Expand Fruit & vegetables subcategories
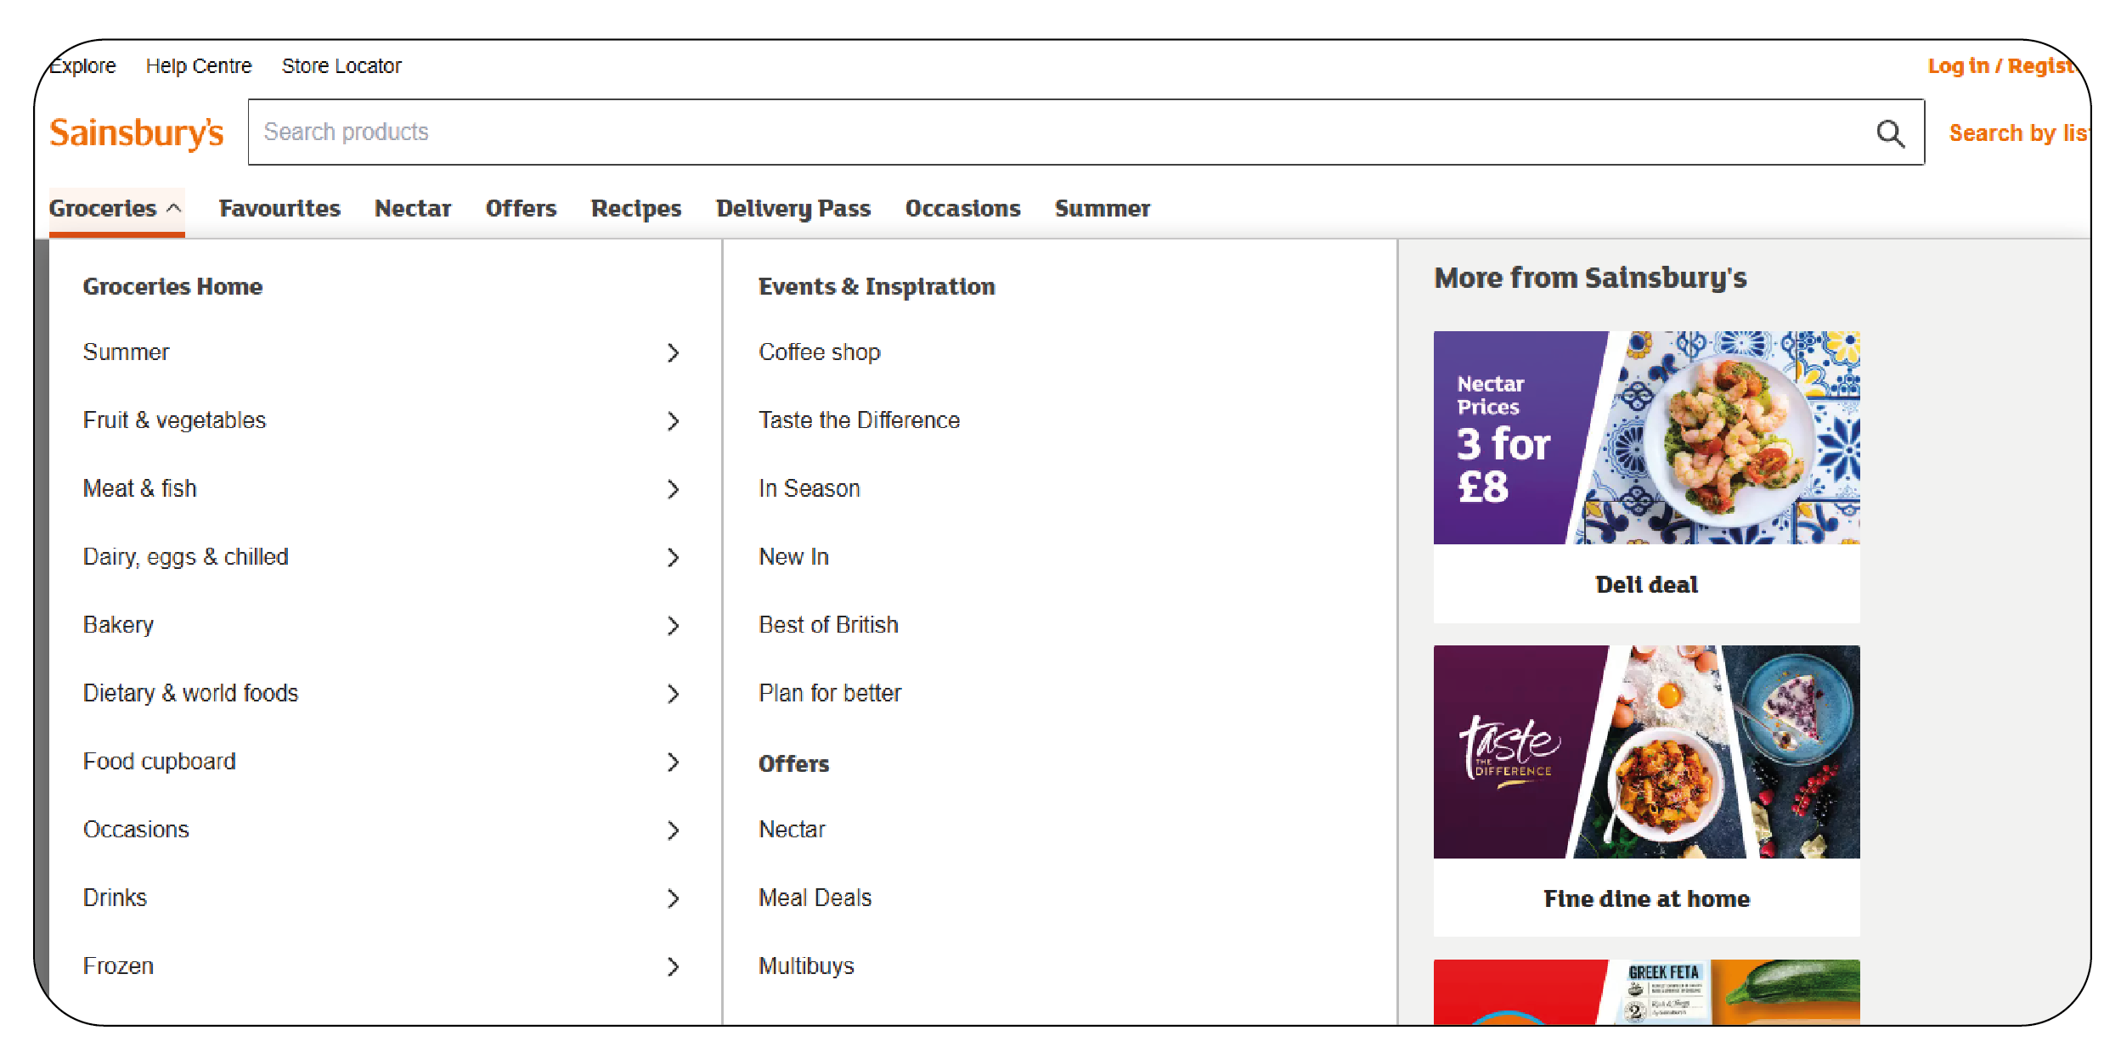2121x1053 pixels. 674,421
